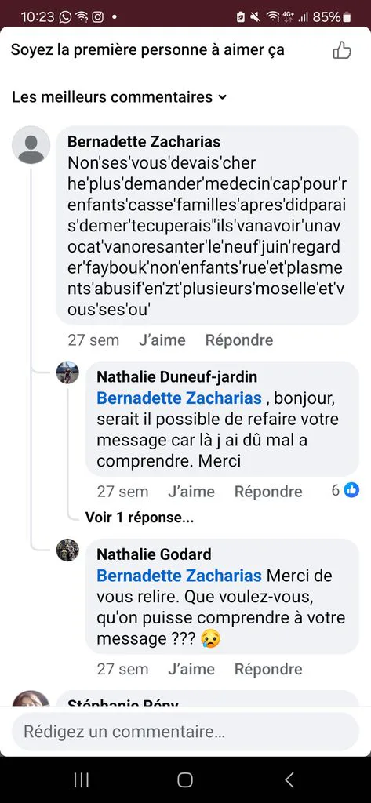Image resolution: width=371 pixels, height=803 pixels.
Task: Tap the thumbs-up like icon at top
Action: [x=342, y=50]
